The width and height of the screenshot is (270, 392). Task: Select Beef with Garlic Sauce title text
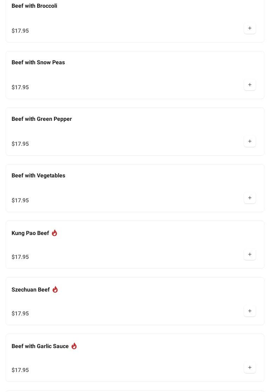[x=40, y=346]
